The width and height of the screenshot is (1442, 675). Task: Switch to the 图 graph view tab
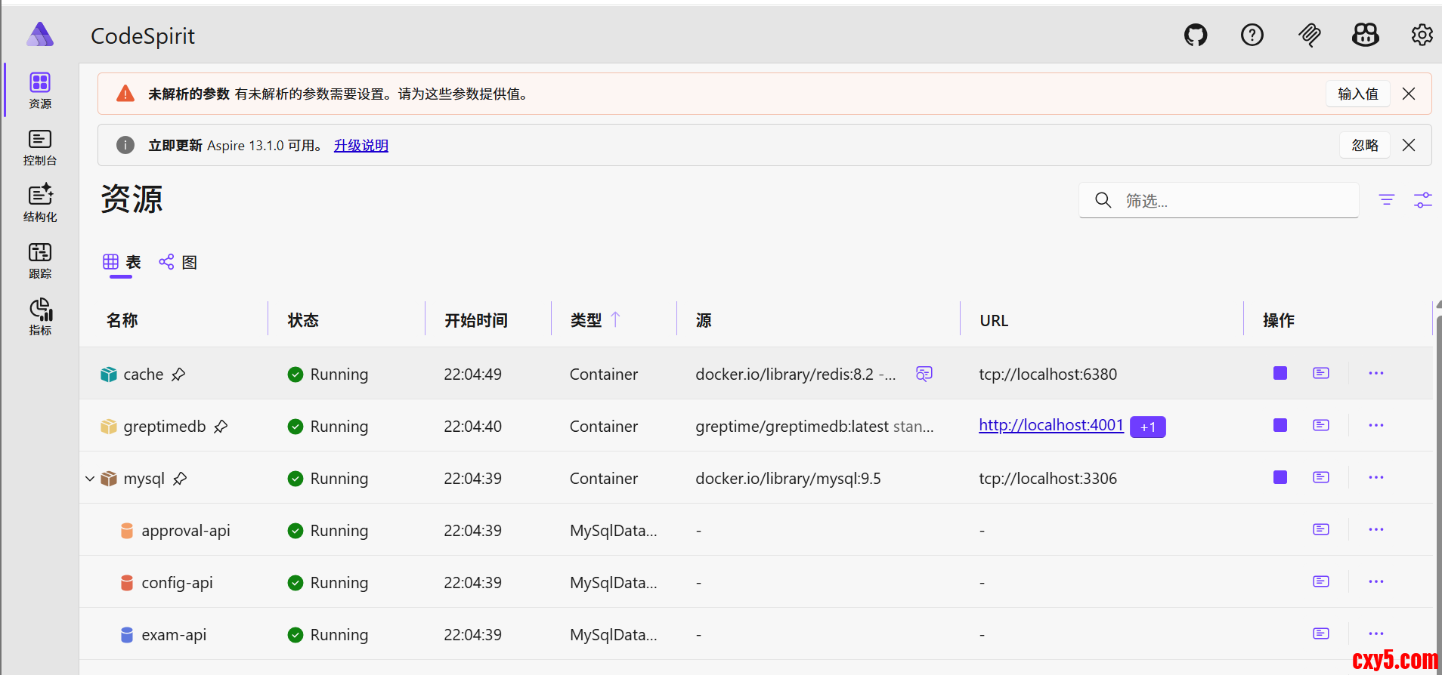(x=178, y=262)
